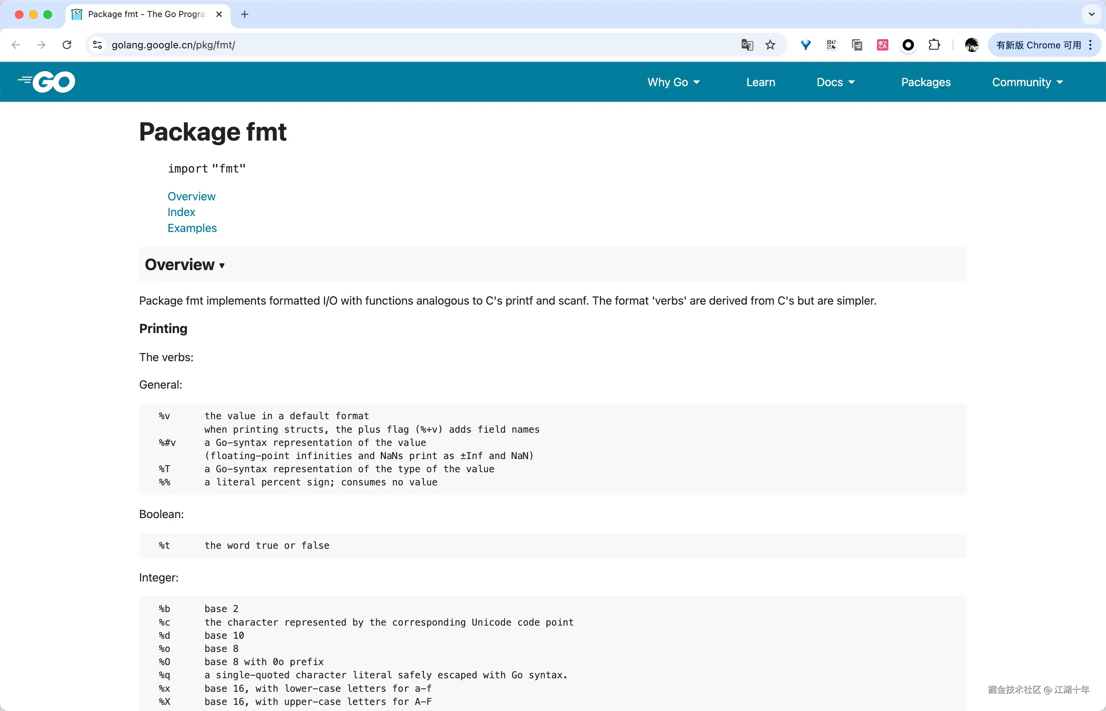Open the blue funnel extension icon
This screenshot has width=1106, height=711.
click(805, 45)
